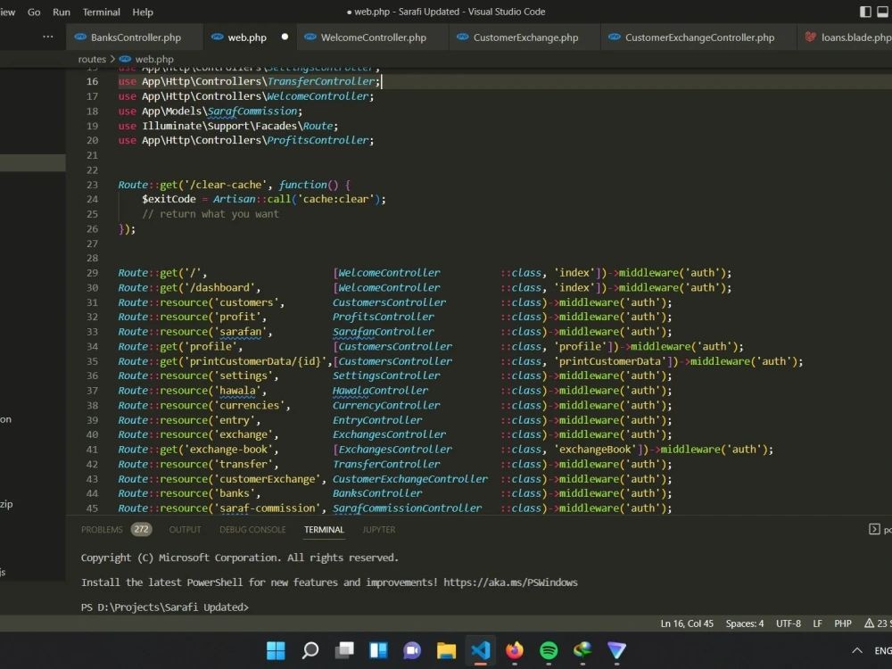The height and width of the screenshot is (669, 892).
Task: Change encoding via UTF-8 status item
Action: (x=789, y=624)
